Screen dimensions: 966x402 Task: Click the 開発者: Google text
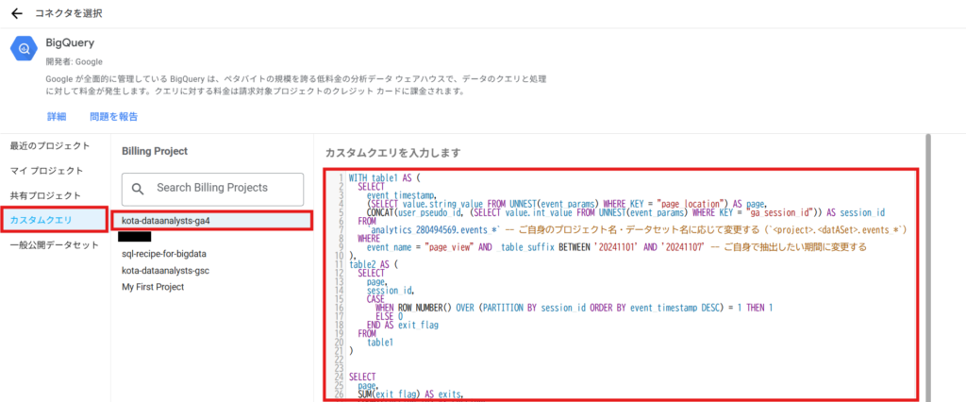click(x=74, y=61)
